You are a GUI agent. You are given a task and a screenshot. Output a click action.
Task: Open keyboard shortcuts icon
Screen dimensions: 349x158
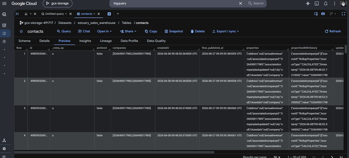[323, 14]
